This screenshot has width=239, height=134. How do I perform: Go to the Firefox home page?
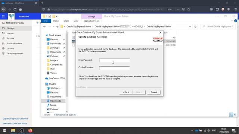pos(21,9)
